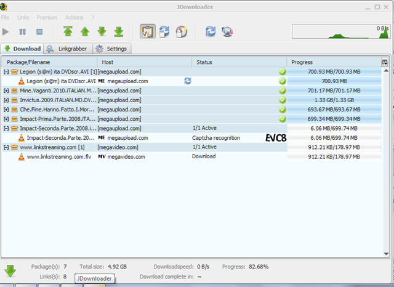Click the 6.06 MB/699.74 MB package progress bar

pyautogui.click(x=334, y=129)
